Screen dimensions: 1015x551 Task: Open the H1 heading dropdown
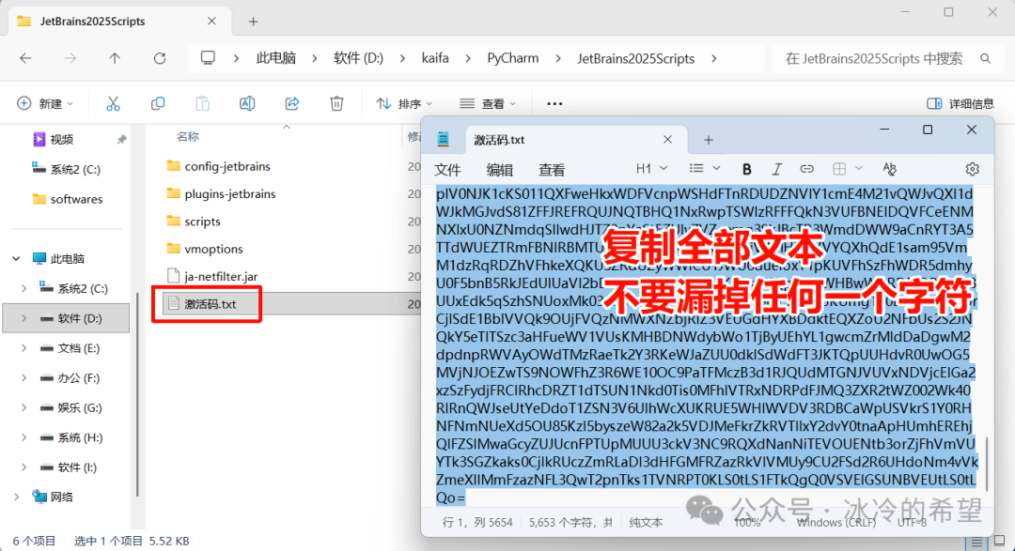(651, 169)
